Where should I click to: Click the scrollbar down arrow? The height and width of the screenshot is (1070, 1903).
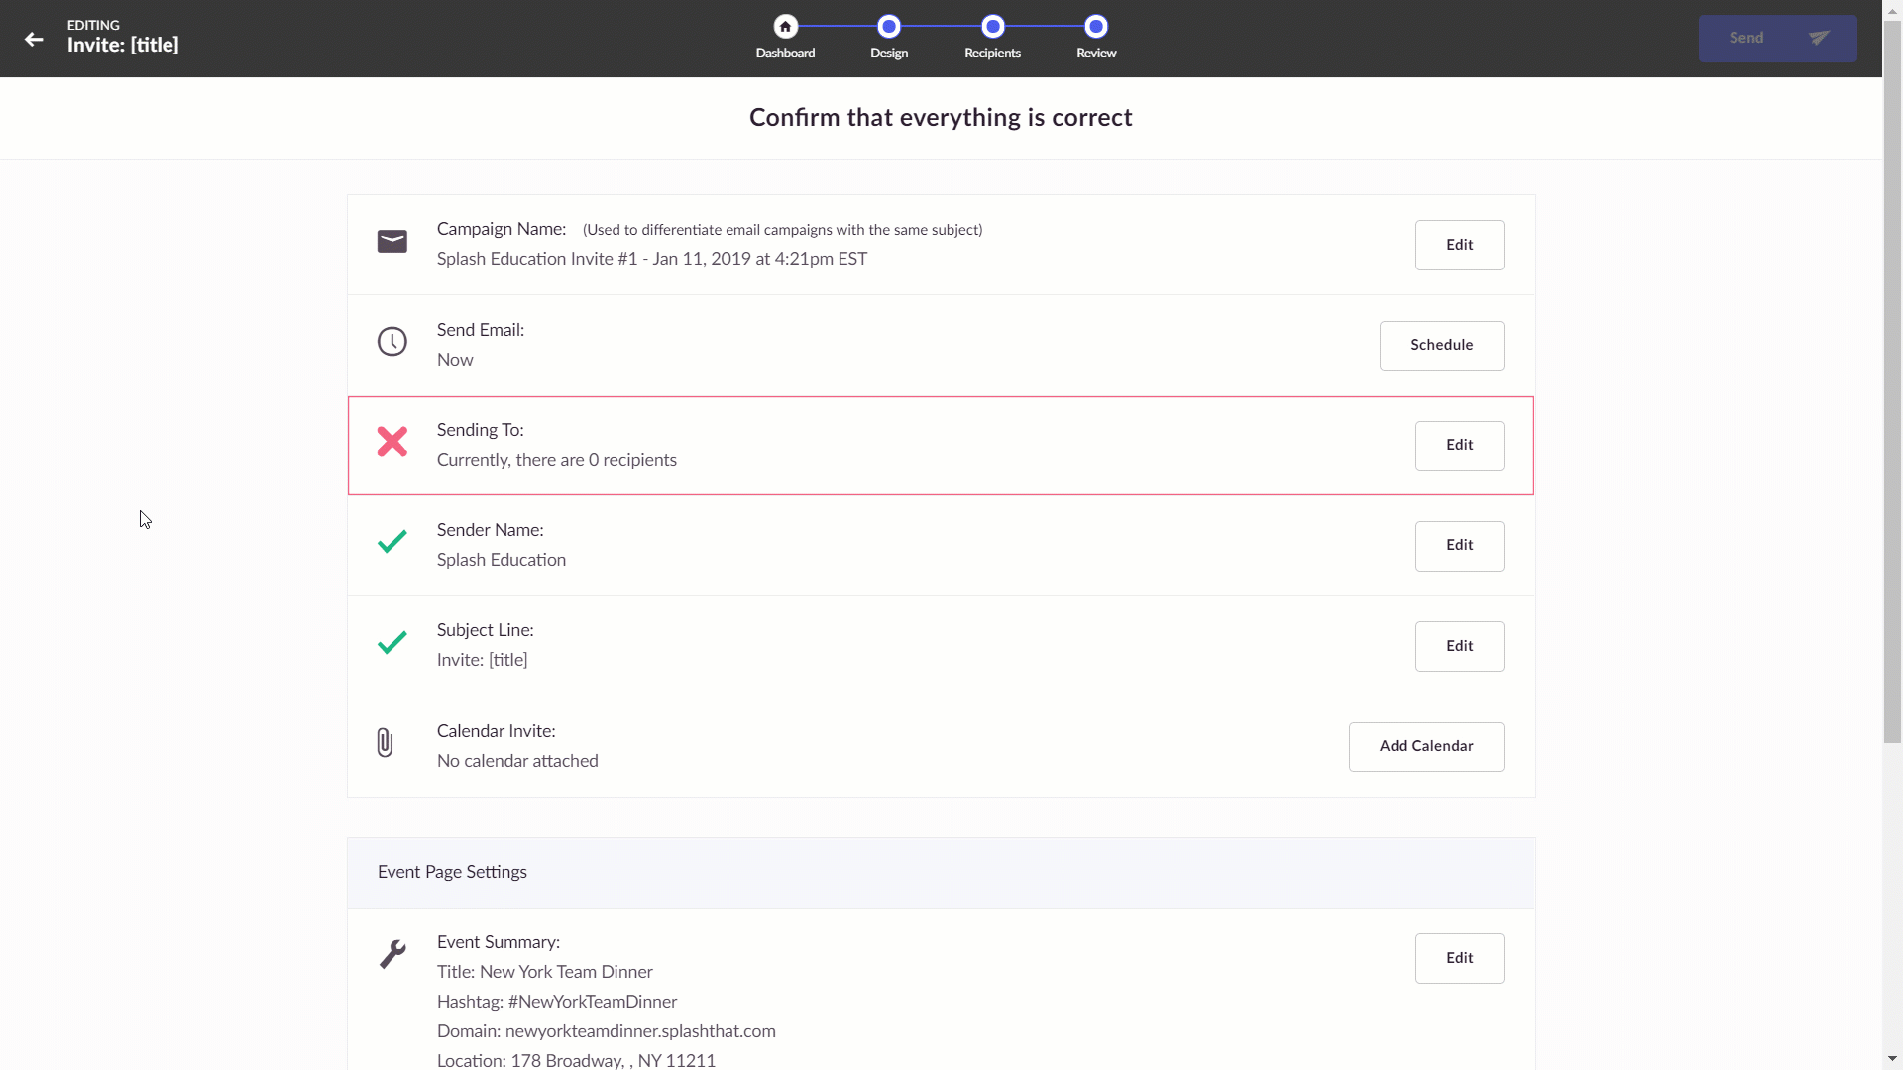tap(1892, 1059)
